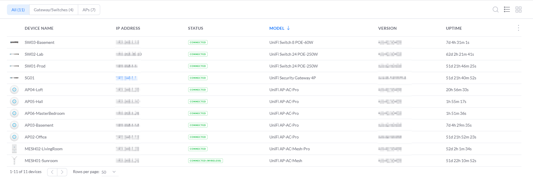
Task: Click MESH01-Sunroom Connected (Wireless) status badge
Action: 205,161
